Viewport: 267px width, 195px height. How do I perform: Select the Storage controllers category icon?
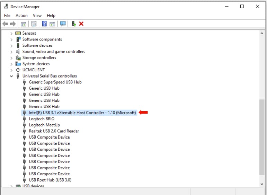18,58
